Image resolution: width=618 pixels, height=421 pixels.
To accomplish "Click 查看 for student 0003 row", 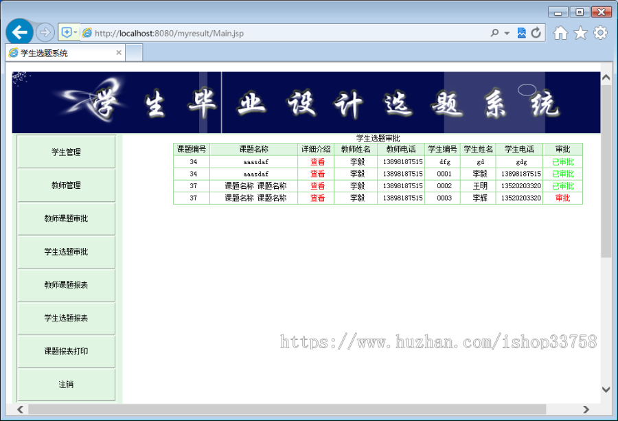I will click(317, 198).
